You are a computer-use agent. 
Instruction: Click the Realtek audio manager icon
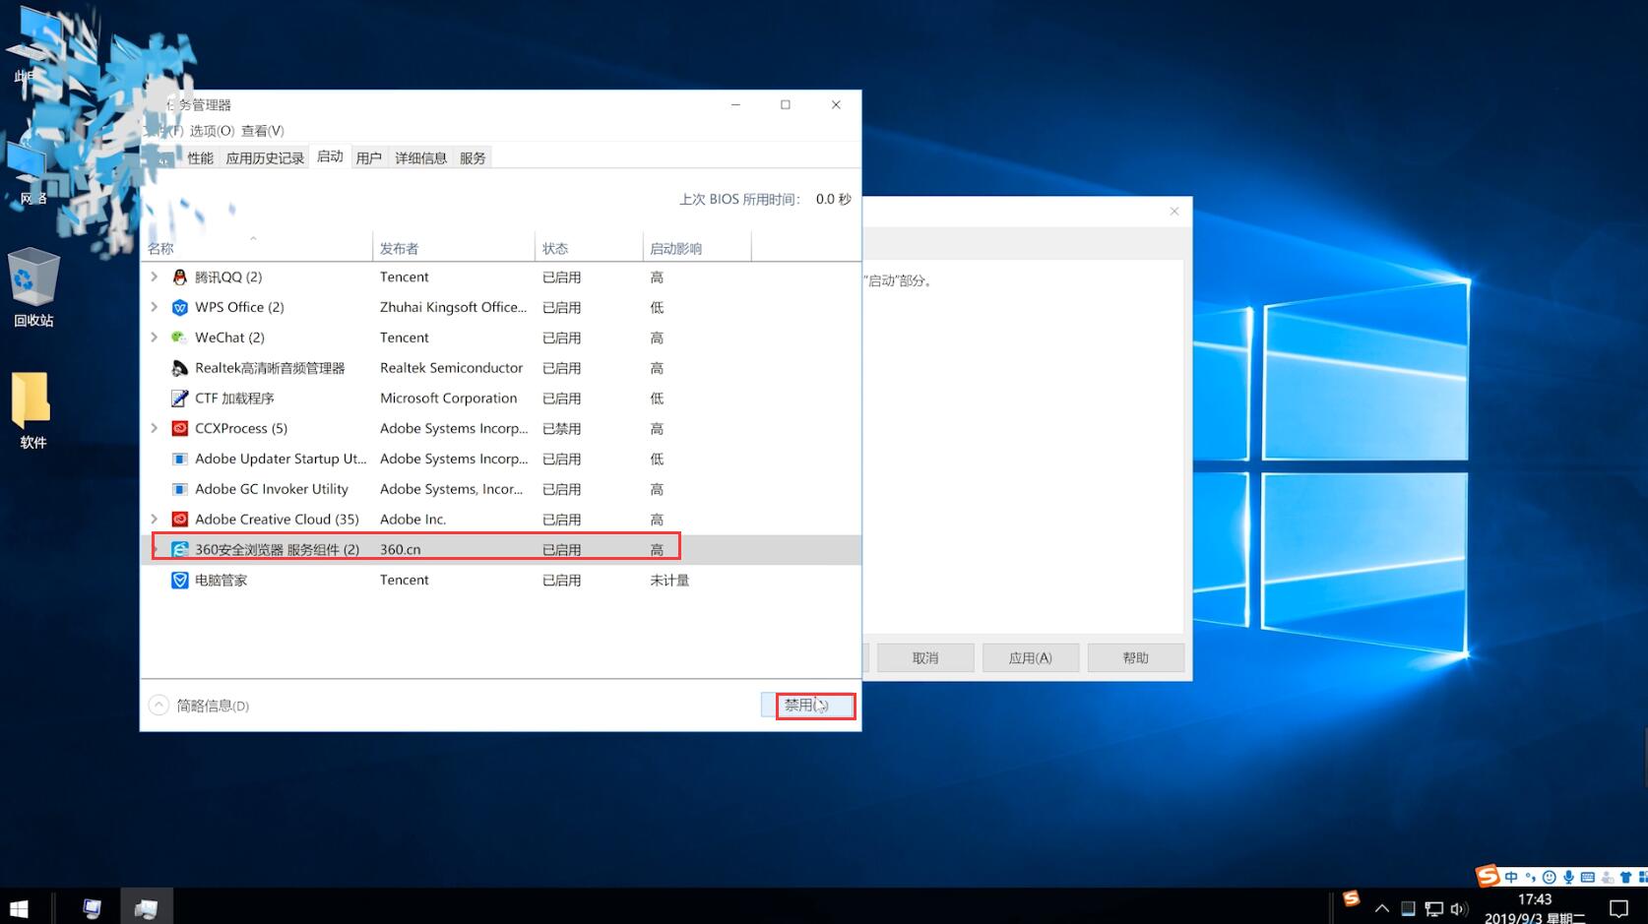179,368
